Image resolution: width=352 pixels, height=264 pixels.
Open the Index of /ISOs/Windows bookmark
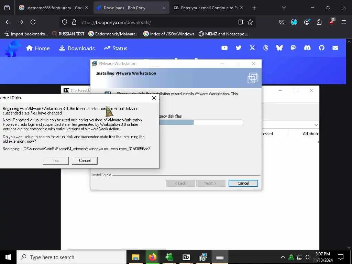tap(168, 34)
